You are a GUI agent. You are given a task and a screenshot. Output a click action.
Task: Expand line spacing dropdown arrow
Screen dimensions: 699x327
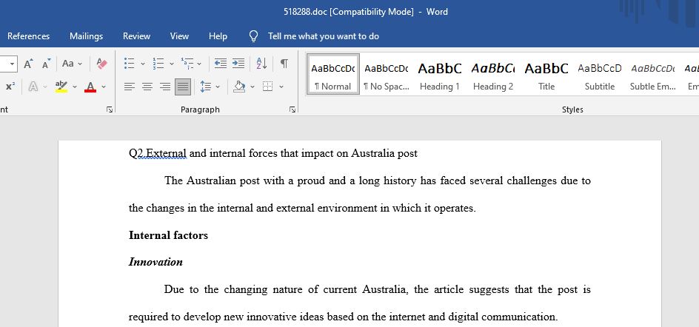[218, 87]
